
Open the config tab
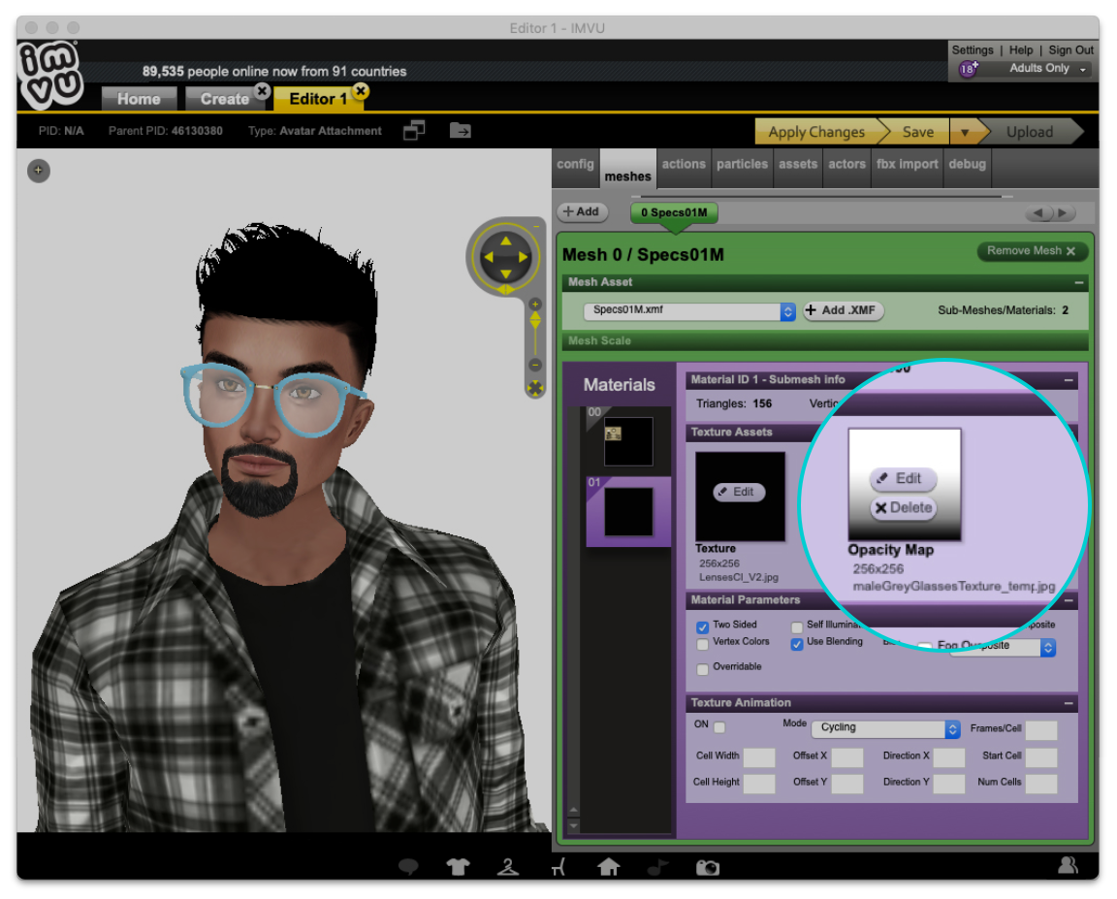(575, 165)
